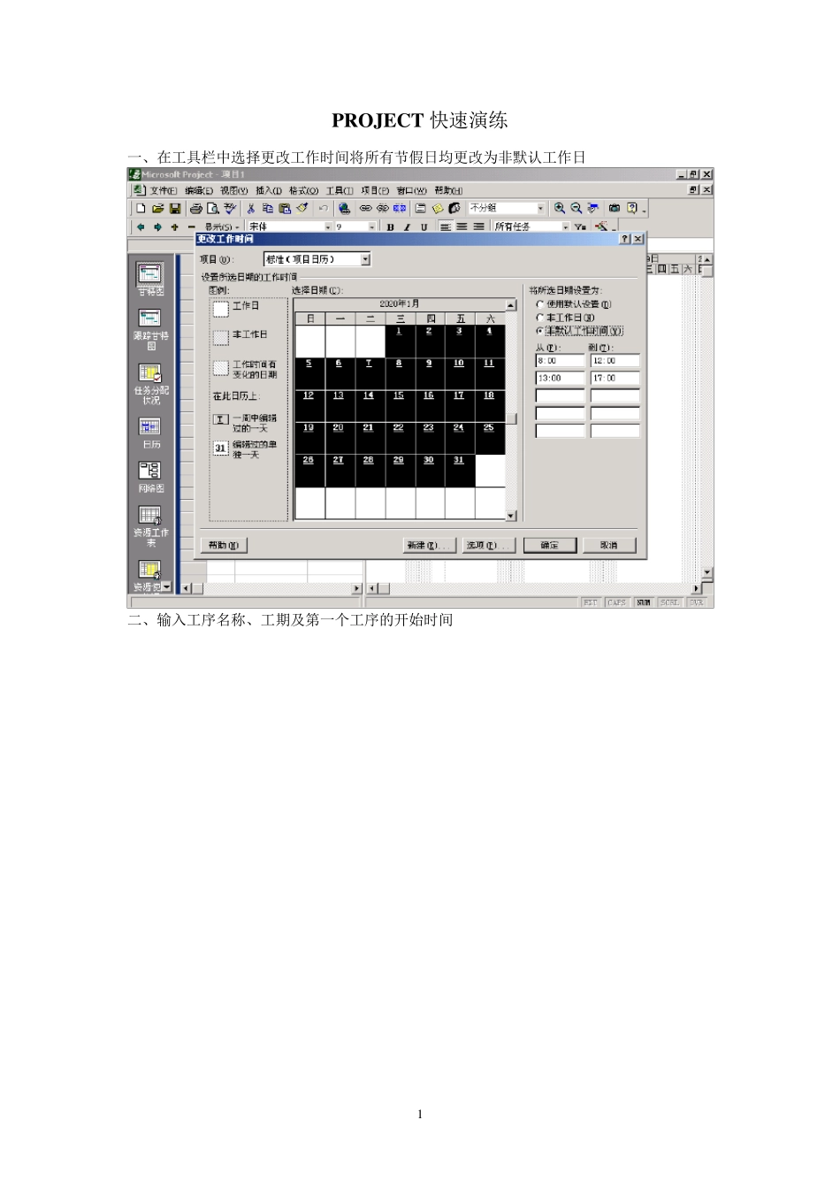
Task: Toggle Underline formatting button
Action: [424, 227]
